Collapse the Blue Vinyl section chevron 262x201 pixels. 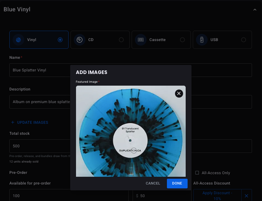(x=255, y=10)
